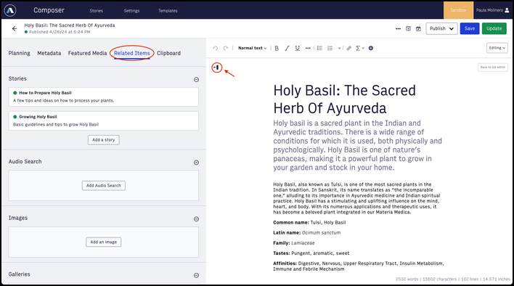
Task: Collapse the Galleries section
Action: point(196,275)
